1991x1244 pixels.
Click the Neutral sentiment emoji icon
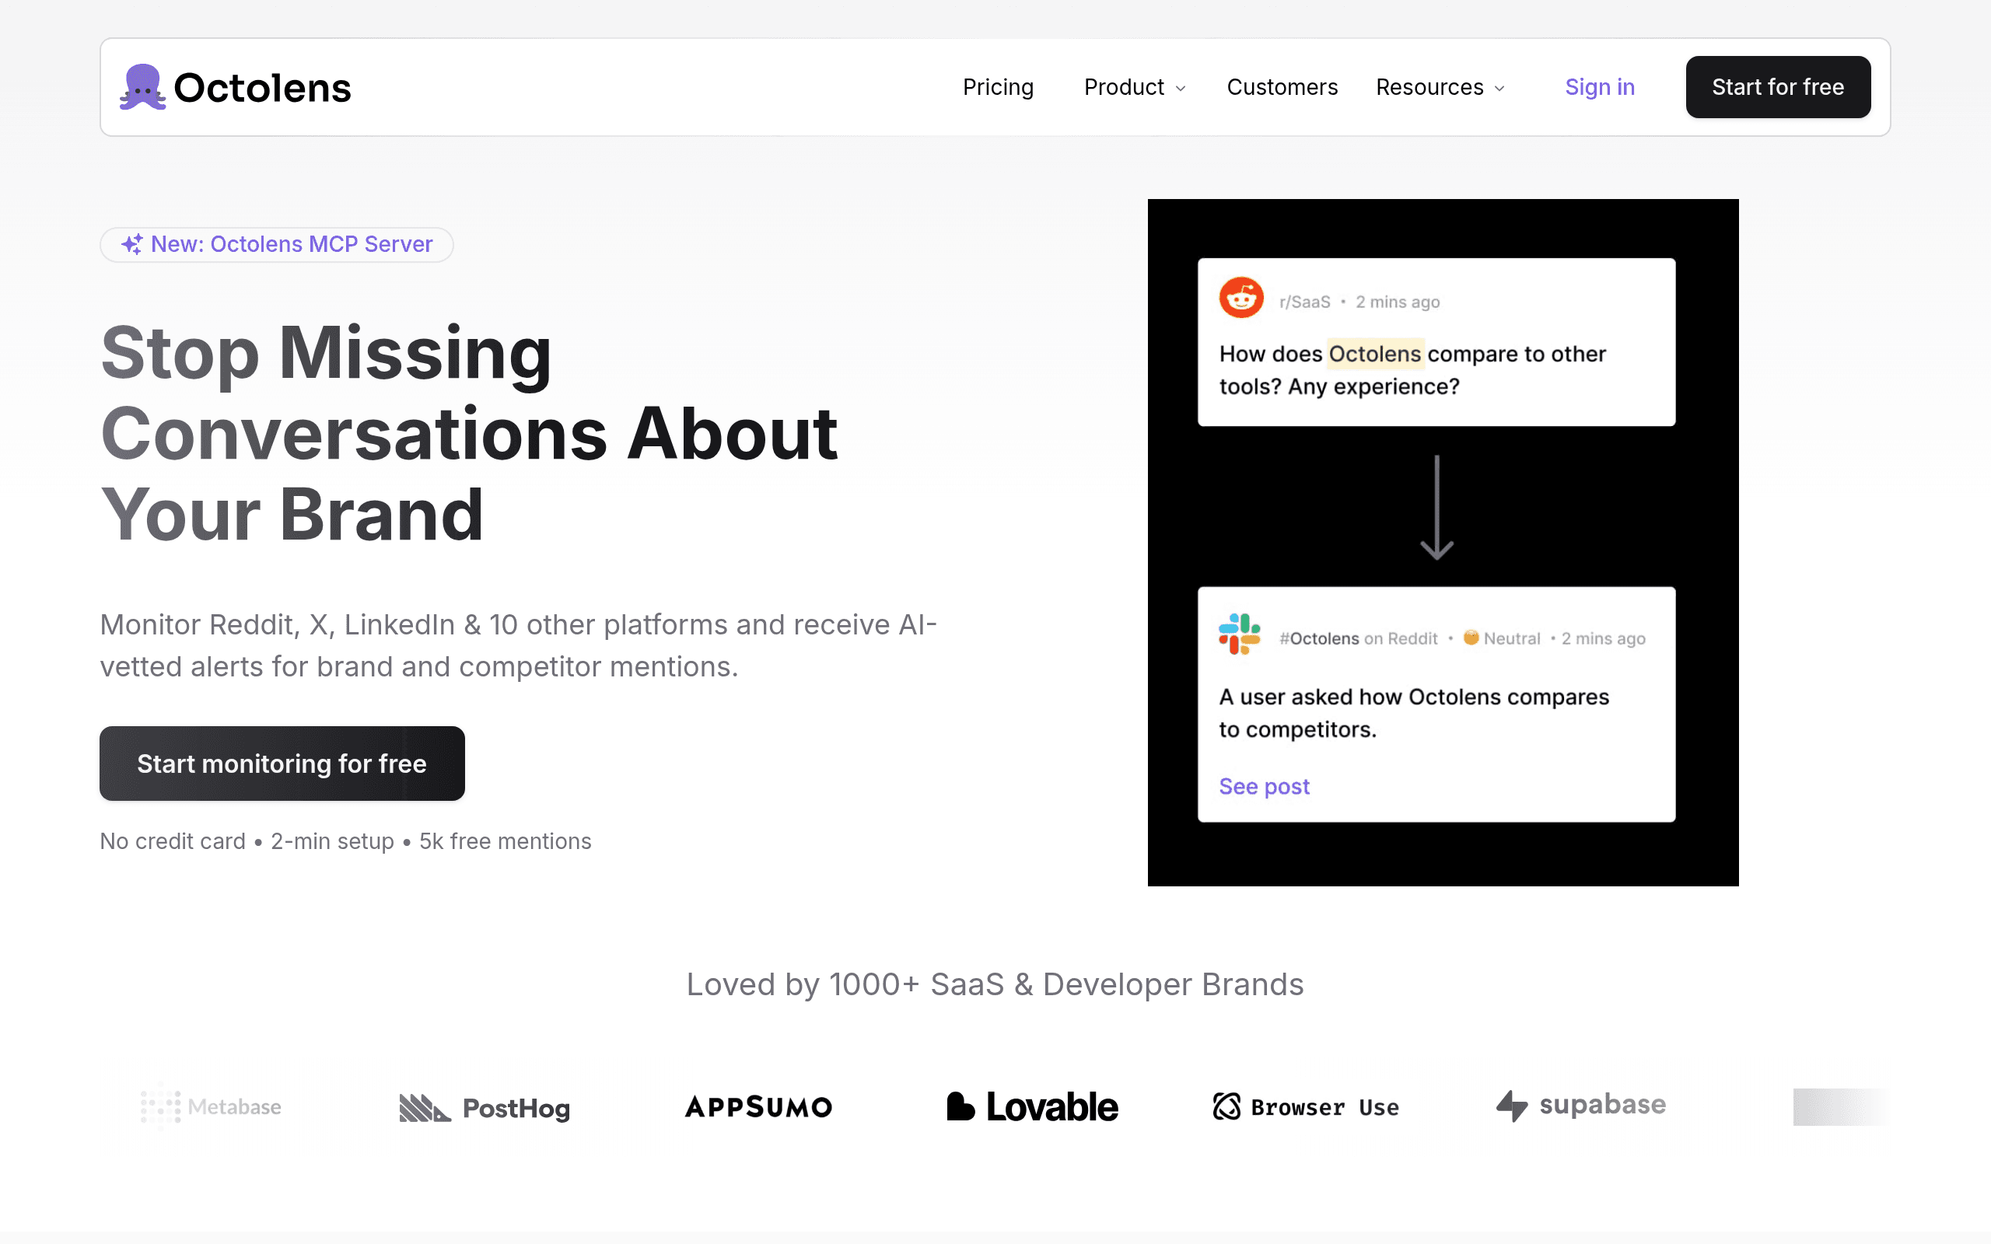coord(1471,638)
